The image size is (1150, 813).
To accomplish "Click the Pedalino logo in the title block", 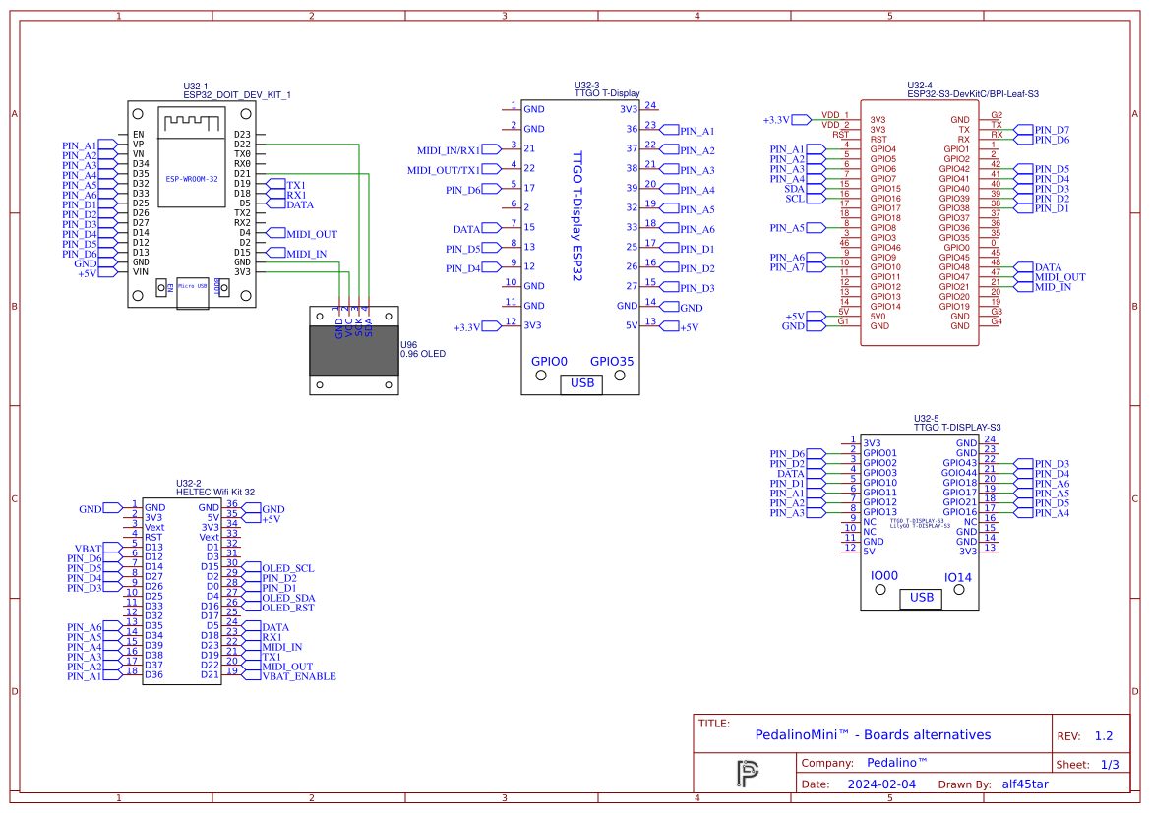I will point(748,773).
